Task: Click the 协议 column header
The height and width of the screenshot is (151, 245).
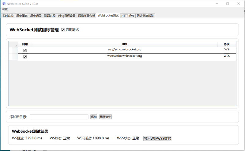Action: click(x=227, y=44)
